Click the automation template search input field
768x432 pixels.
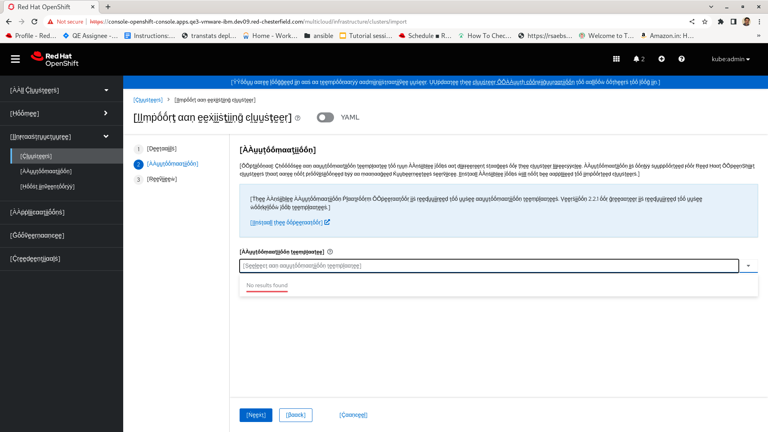(489, 266)
